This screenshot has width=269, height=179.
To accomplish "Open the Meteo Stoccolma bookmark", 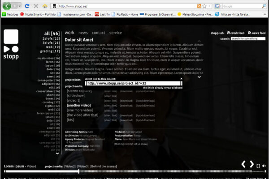I will click(x=195, y=14).
